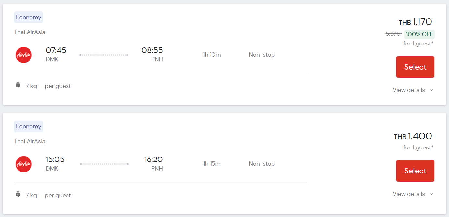
Task: Click the THB 1,170 price
Action: [x=415, y=22]
